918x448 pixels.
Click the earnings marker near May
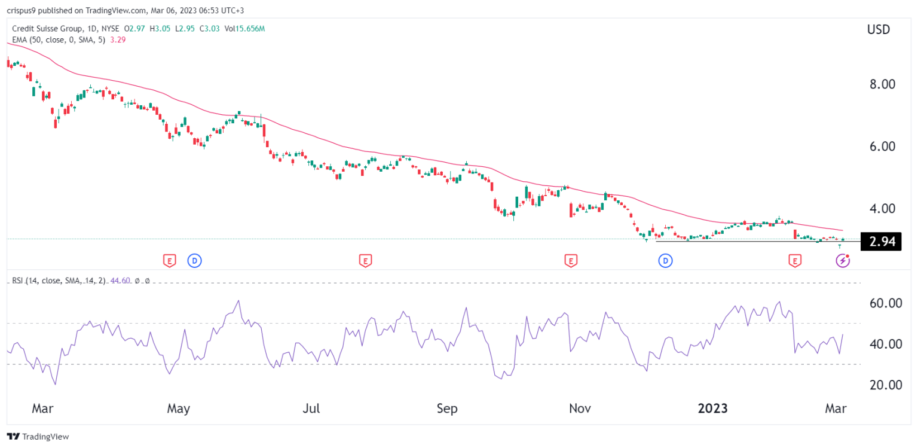point(170,260)
